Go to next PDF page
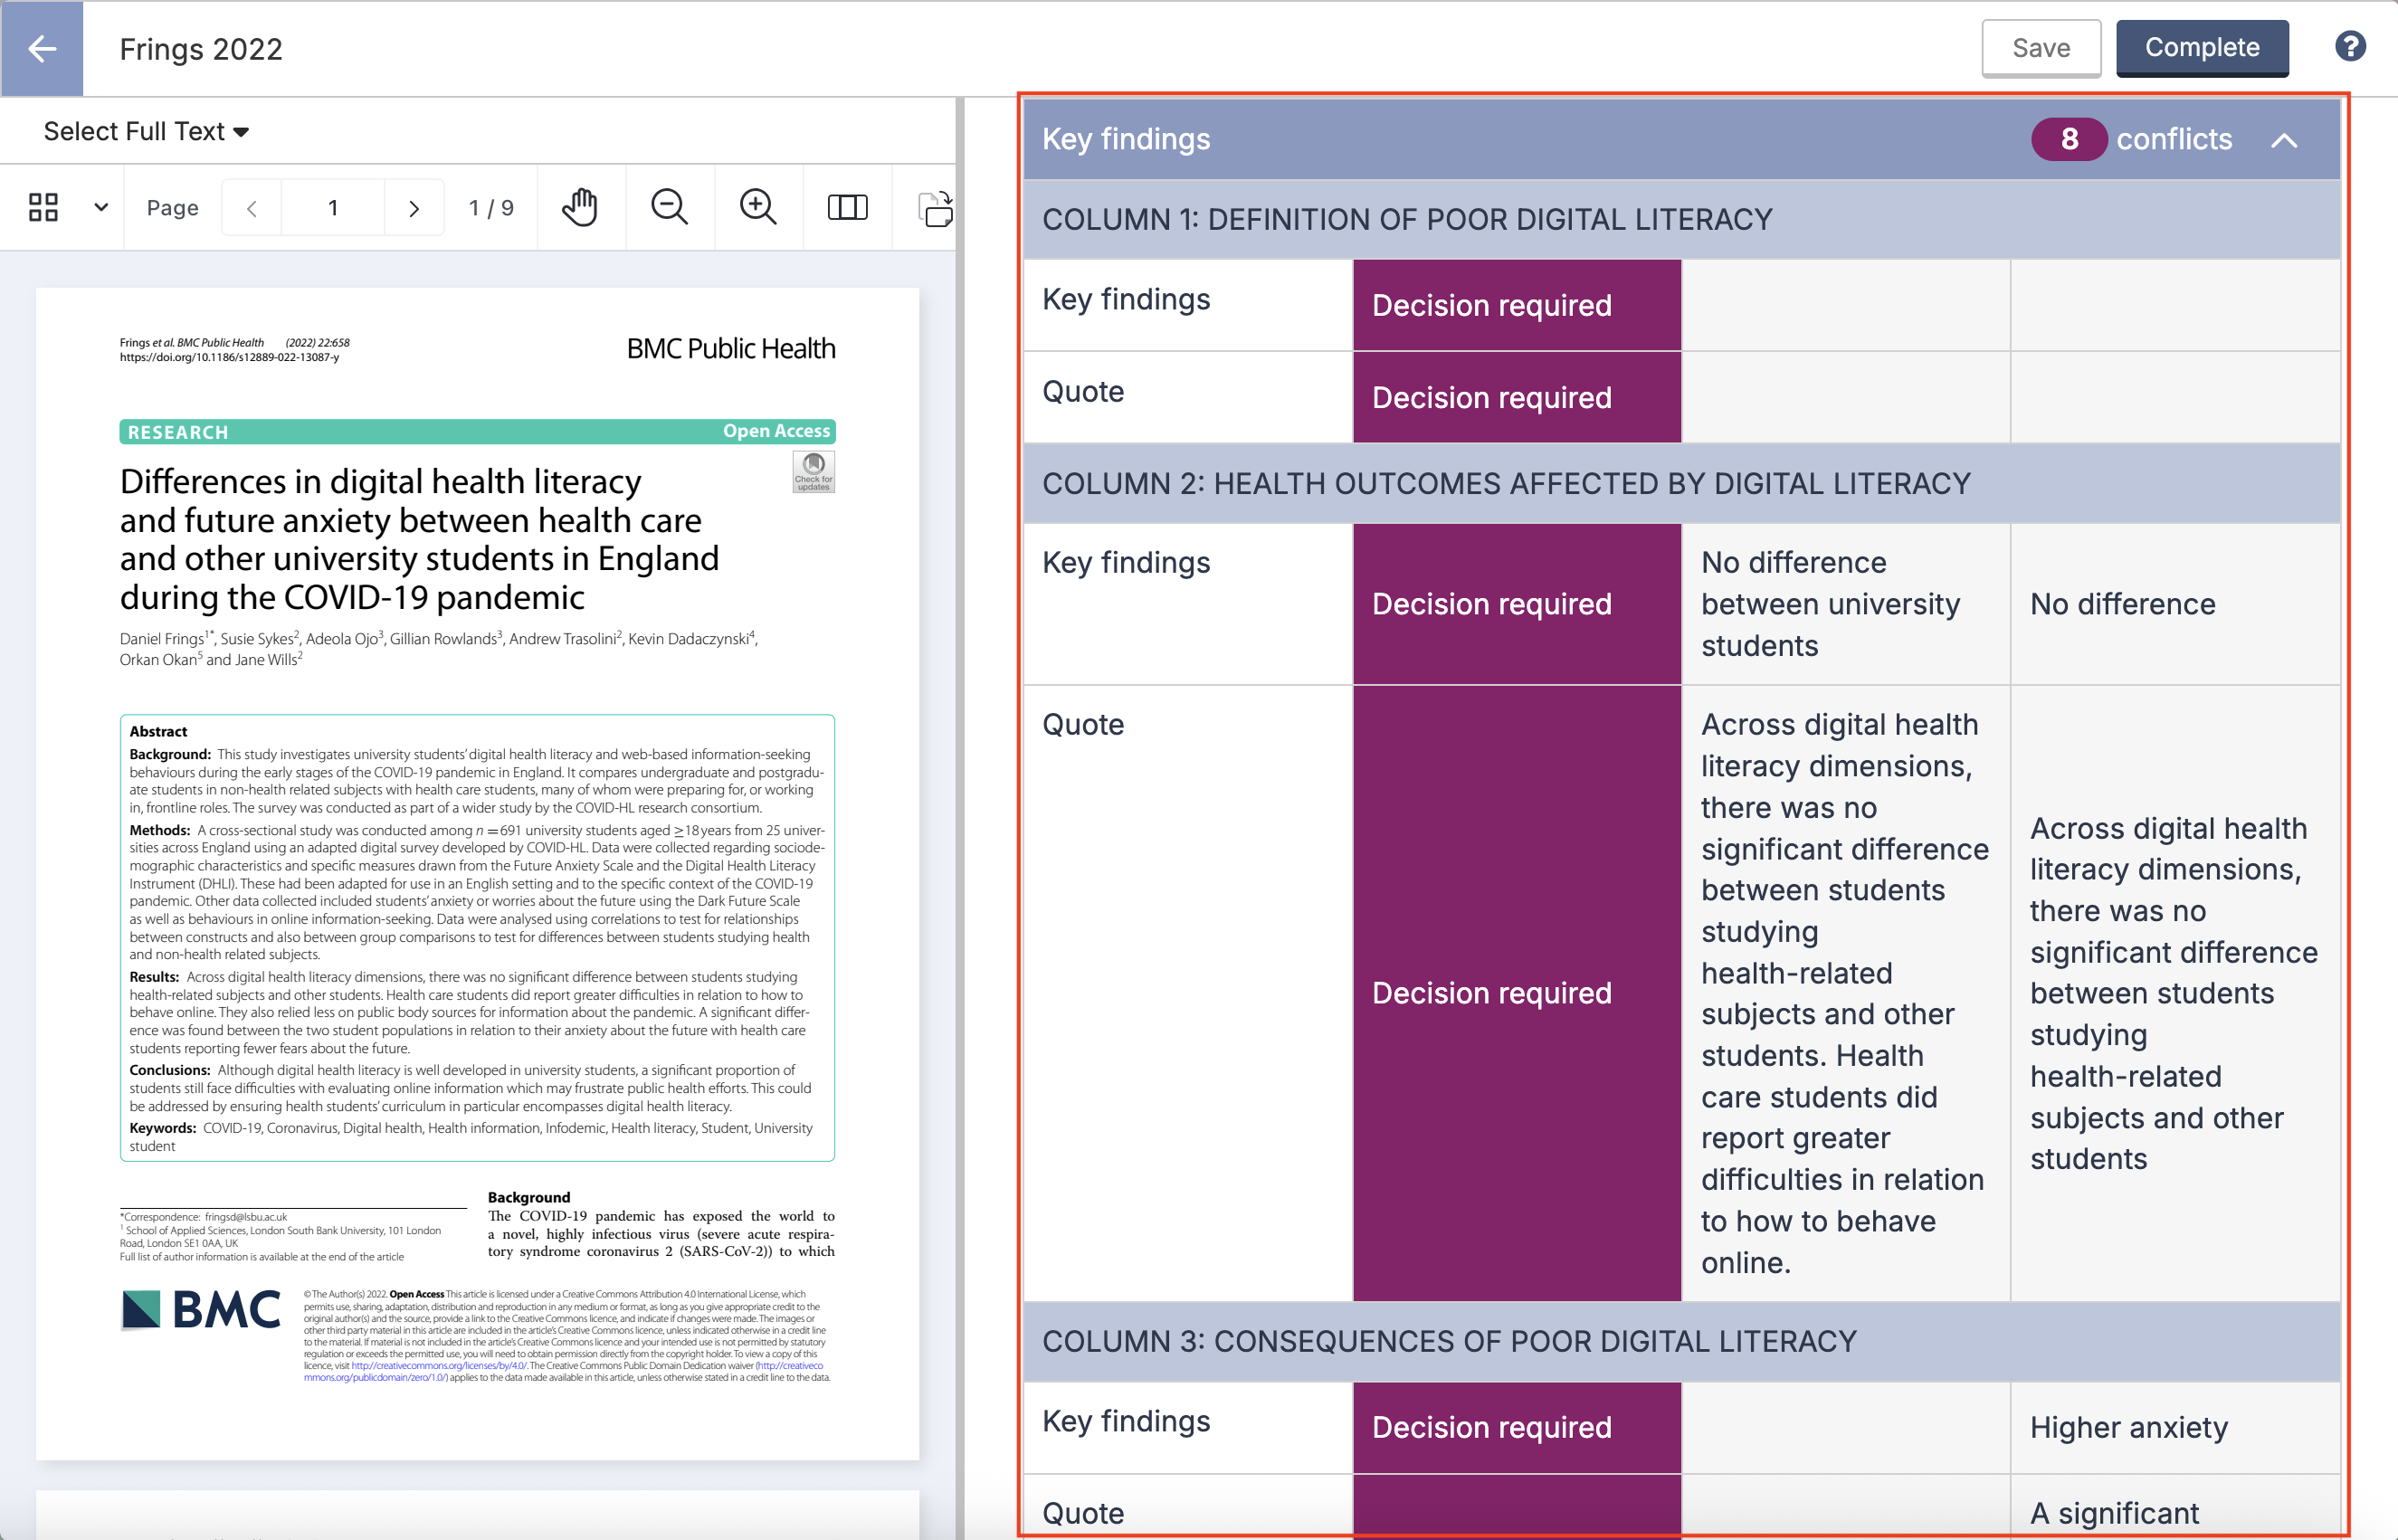2398x1540 pixels. point(414,208)
